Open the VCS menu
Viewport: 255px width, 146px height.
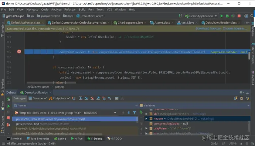(109, 10)
